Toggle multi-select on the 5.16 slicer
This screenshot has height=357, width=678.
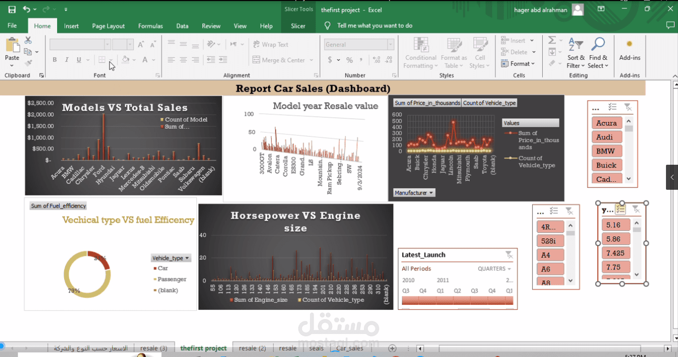[620, 209]
